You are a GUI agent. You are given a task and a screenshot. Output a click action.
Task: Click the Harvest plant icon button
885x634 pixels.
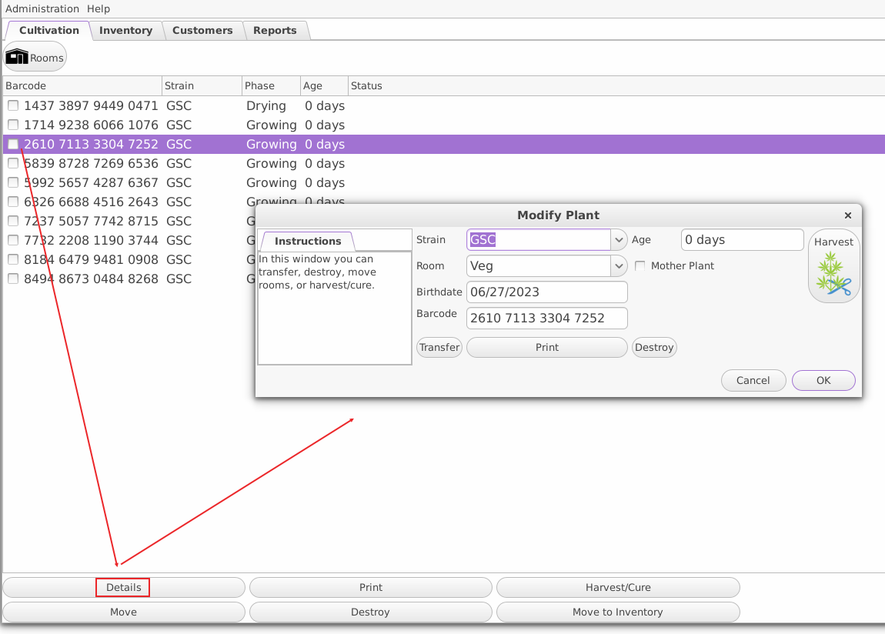point(833,266)
